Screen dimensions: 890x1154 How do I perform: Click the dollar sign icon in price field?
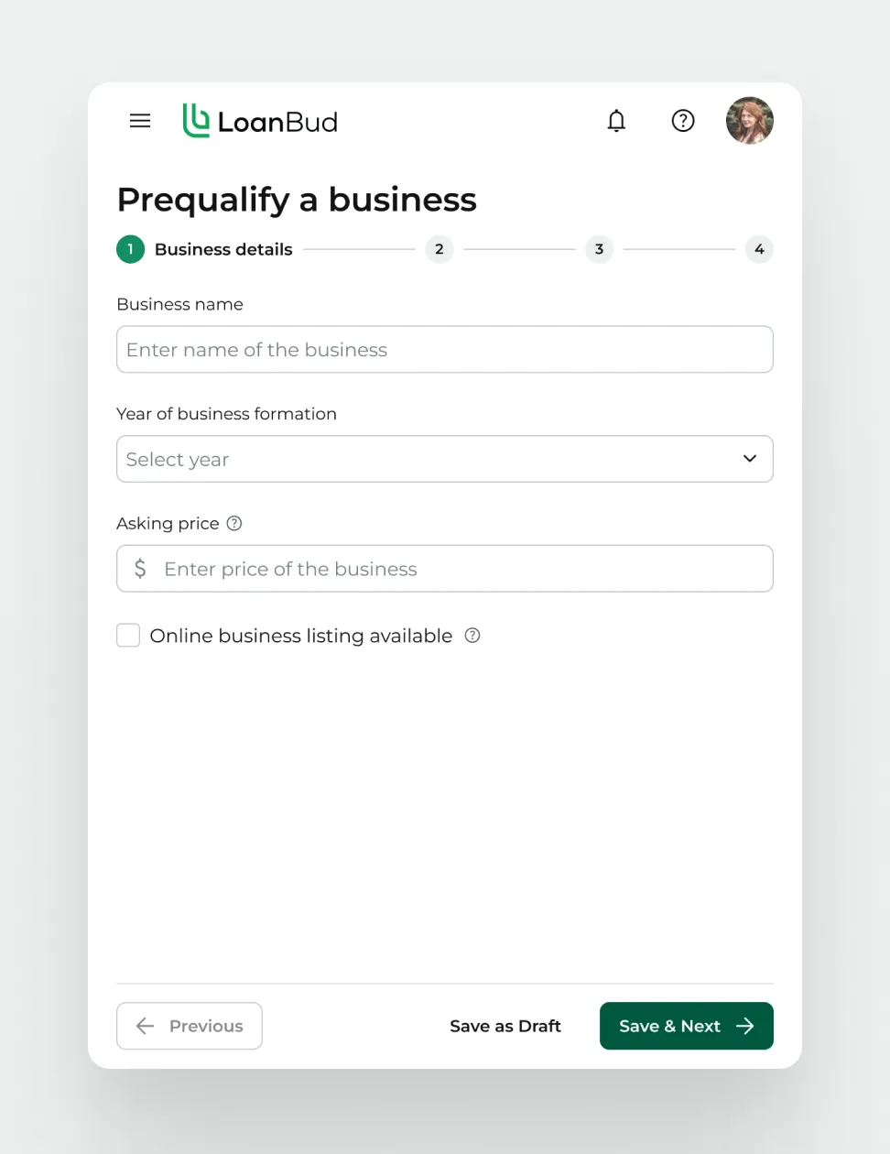140,569
